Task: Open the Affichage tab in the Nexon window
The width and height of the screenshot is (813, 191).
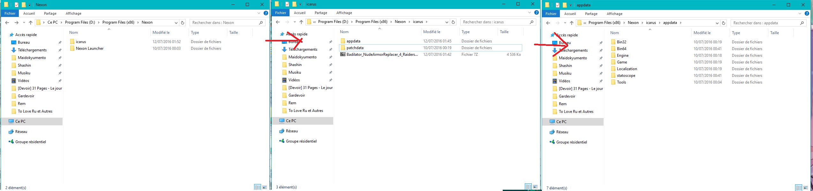Action: pos(73,13)
